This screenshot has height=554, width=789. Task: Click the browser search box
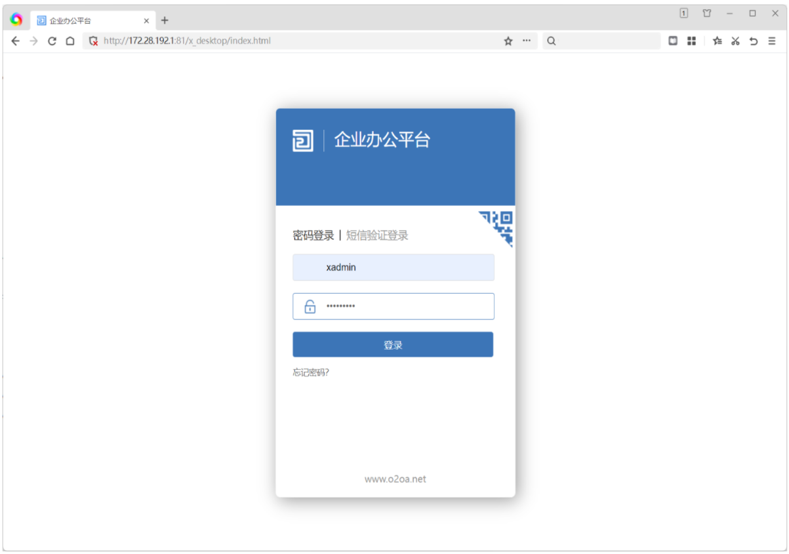click(x=601, y=41)
